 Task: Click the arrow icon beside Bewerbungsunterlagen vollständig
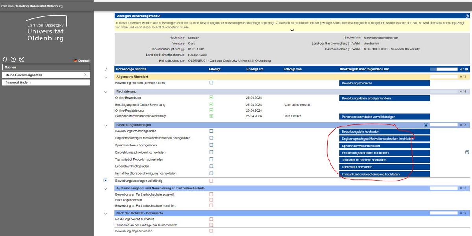pyautogui.click(x=105, y=181)
